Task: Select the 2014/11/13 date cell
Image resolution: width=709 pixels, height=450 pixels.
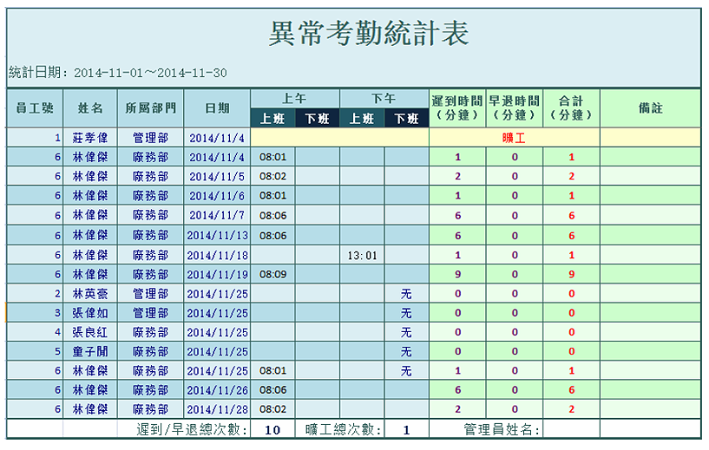Action: (x=217, y=235)
